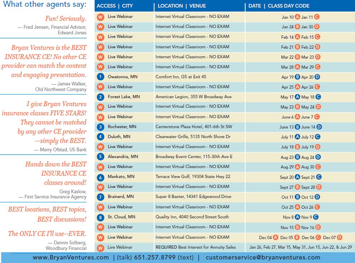Click the customerservice@bryanventures.com email address
Image resolution: width=355 pixels, height=263 pixels.
(263, 257)
